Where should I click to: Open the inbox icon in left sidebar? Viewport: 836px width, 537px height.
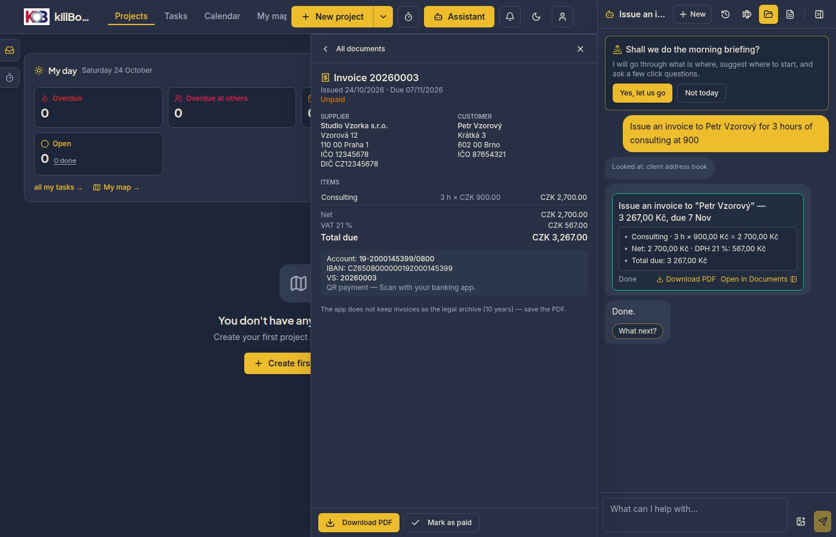click(x=10, y=50)
